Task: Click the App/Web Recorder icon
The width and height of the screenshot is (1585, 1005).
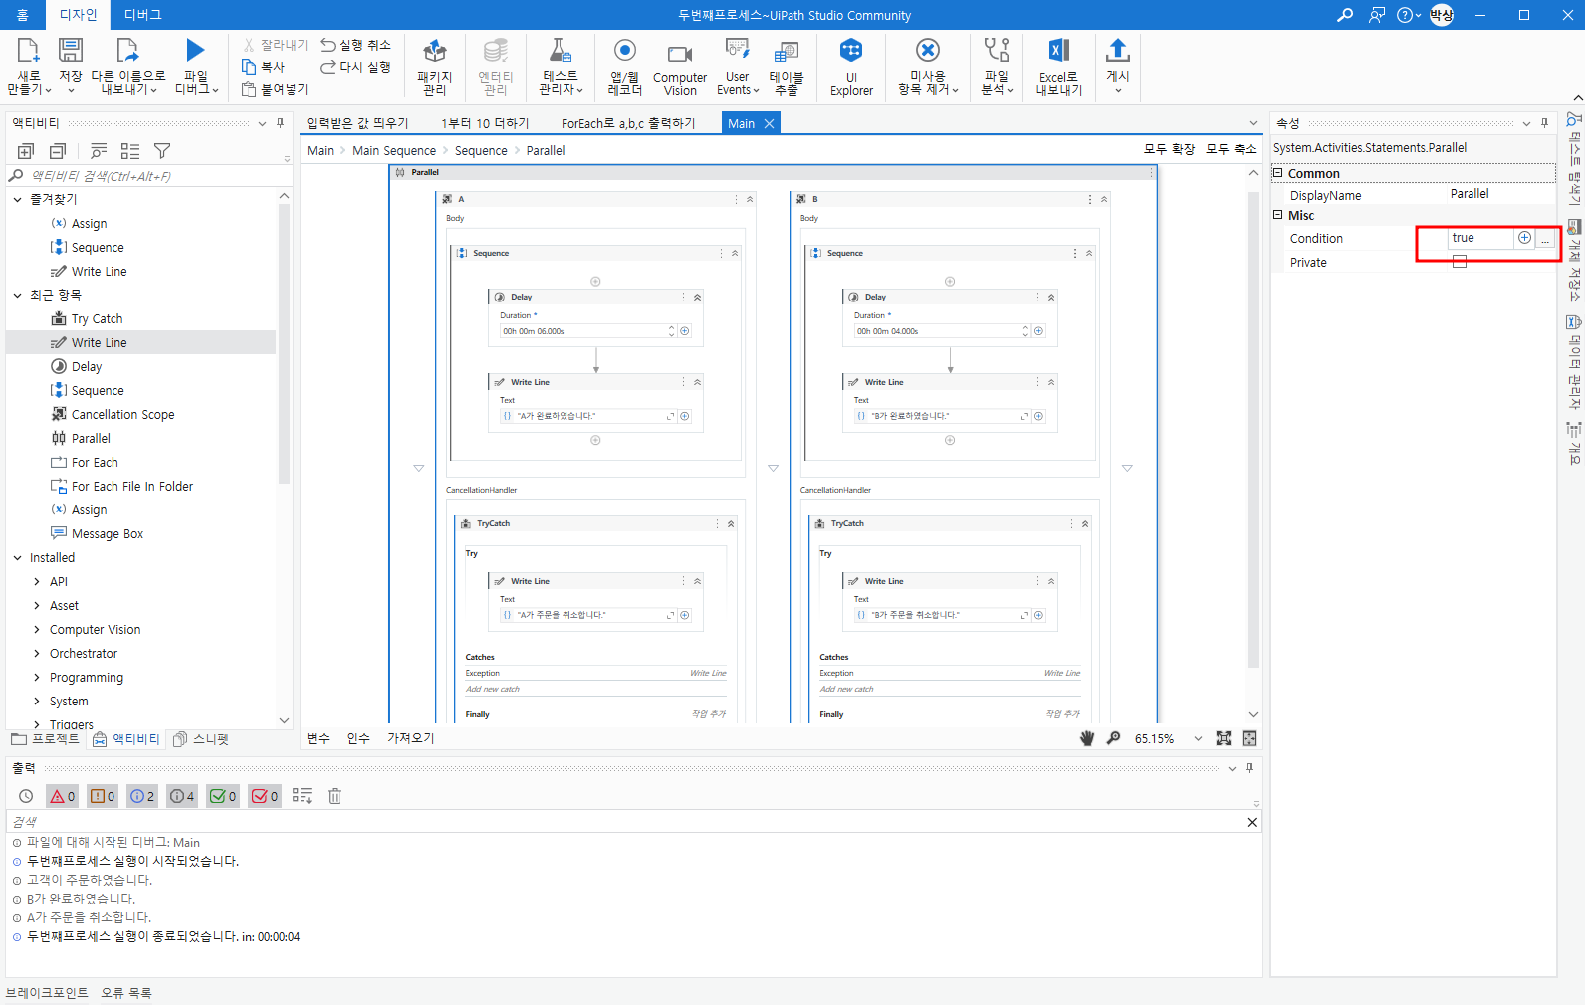Action: coord(625,50)
